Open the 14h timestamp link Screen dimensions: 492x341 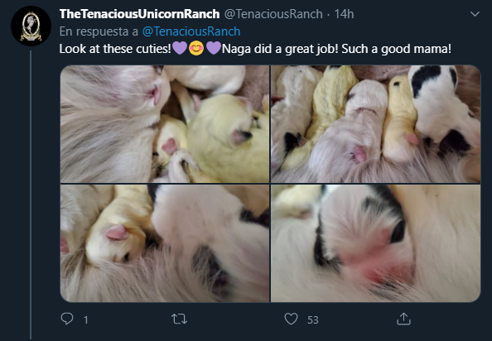point(344,14)
